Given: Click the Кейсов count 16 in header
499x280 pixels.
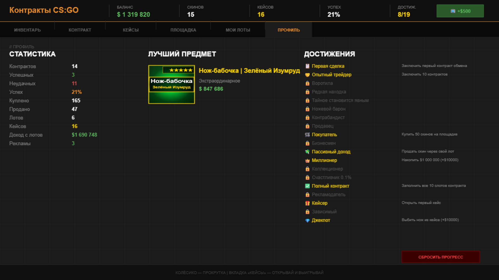Looking at the screenshot, I should (261, 15).
